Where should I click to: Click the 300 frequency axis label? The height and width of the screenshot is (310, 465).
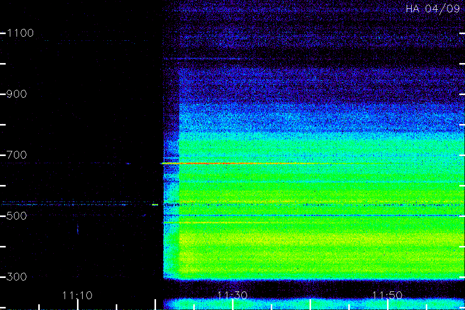tap(17, 277)
